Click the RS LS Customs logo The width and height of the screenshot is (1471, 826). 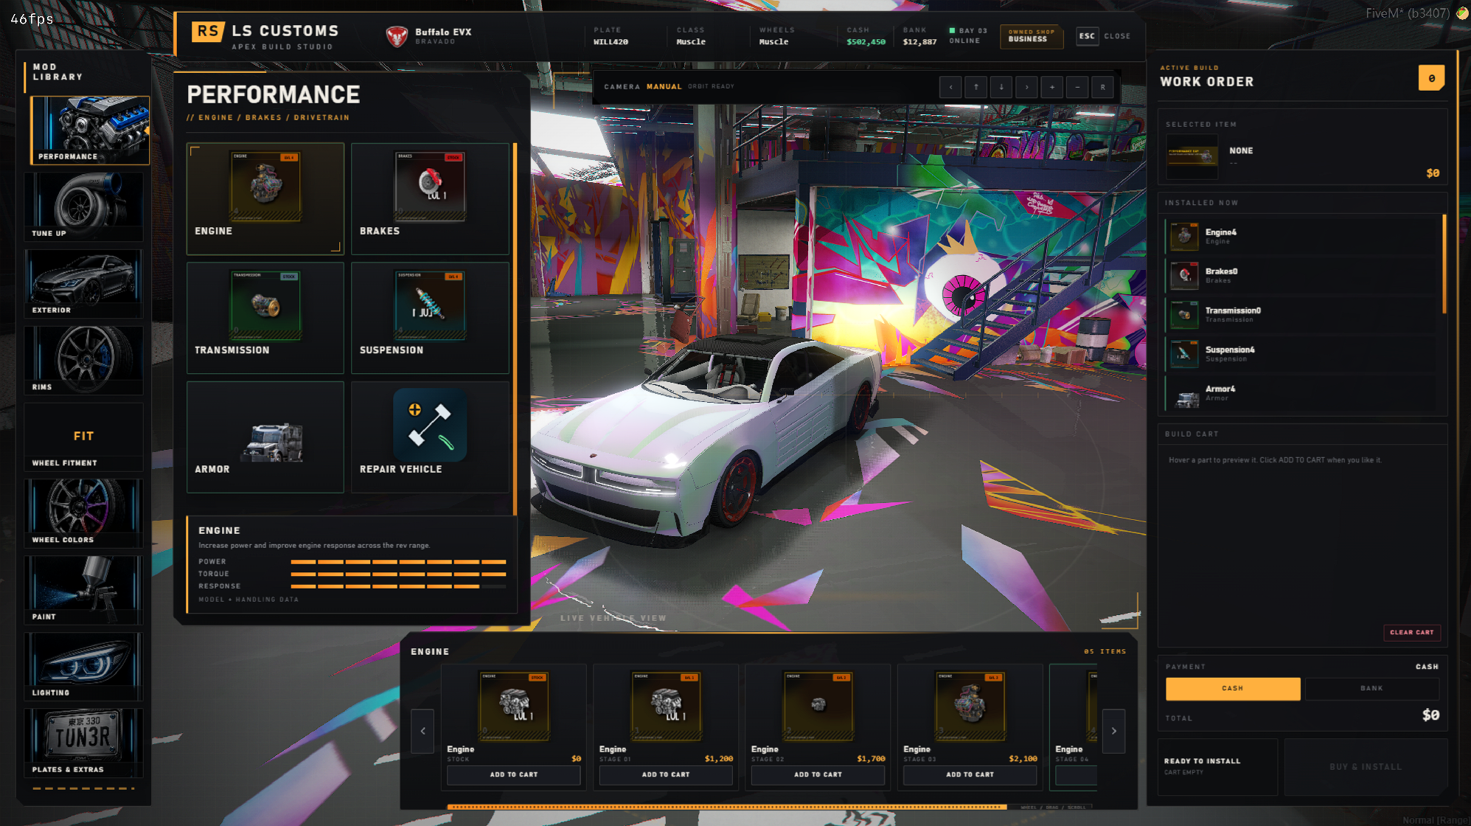point(208,31)
